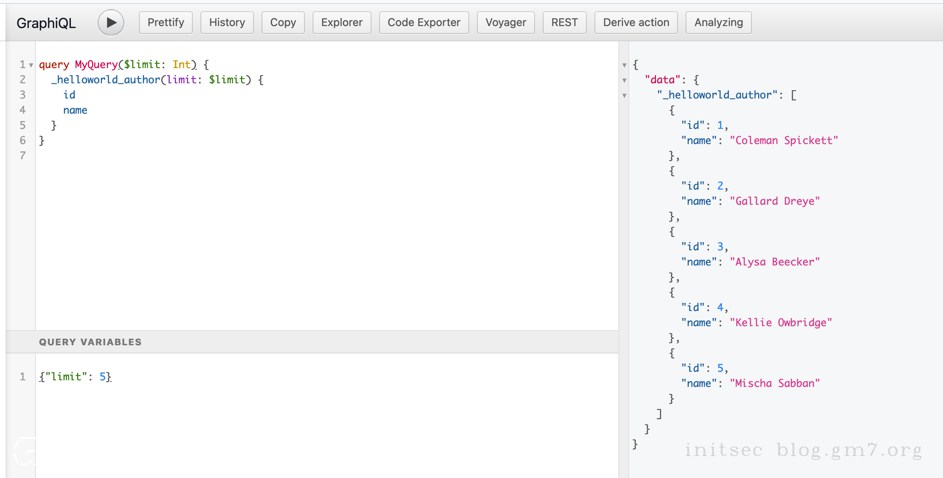Click inside the limit variable JSON editor

[x=76, y=376]
